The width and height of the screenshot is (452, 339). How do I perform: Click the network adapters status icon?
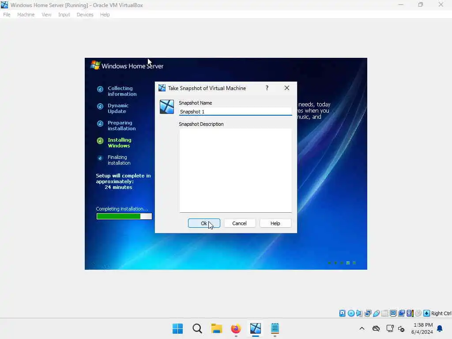368,313
